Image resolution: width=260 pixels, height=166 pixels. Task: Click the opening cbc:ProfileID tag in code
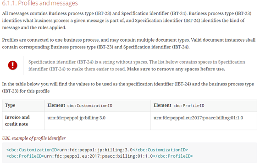pos(25,156)
